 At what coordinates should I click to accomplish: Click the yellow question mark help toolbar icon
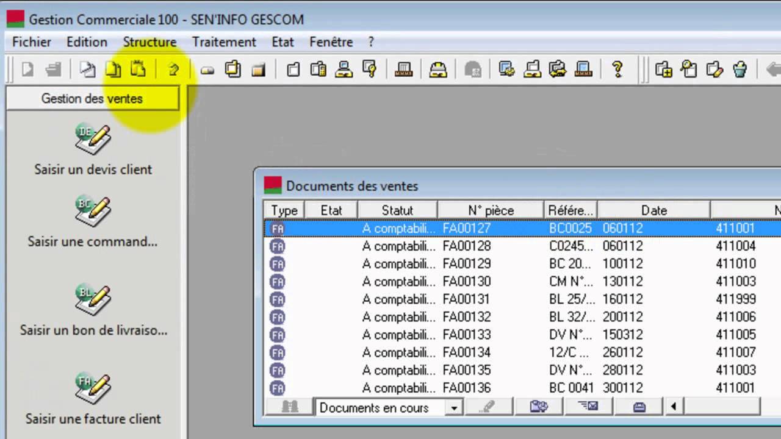(617, 70)
